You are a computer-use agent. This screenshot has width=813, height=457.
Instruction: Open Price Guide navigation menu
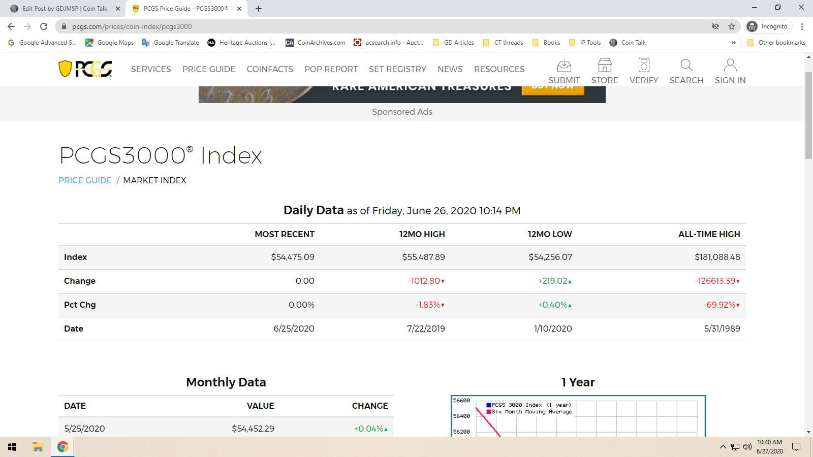(x=209, y=69)
